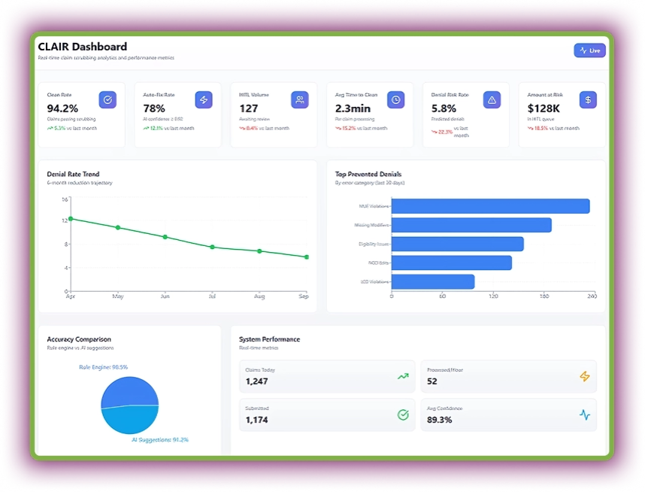The image size is (645, 492).
Task: Click the Auto-Fix Rate lightning icon
Action: [202, 99]
